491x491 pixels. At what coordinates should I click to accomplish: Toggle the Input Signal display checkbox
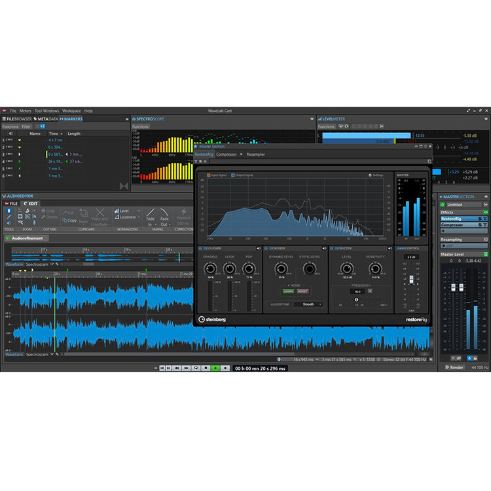click(x=209, y=175)
